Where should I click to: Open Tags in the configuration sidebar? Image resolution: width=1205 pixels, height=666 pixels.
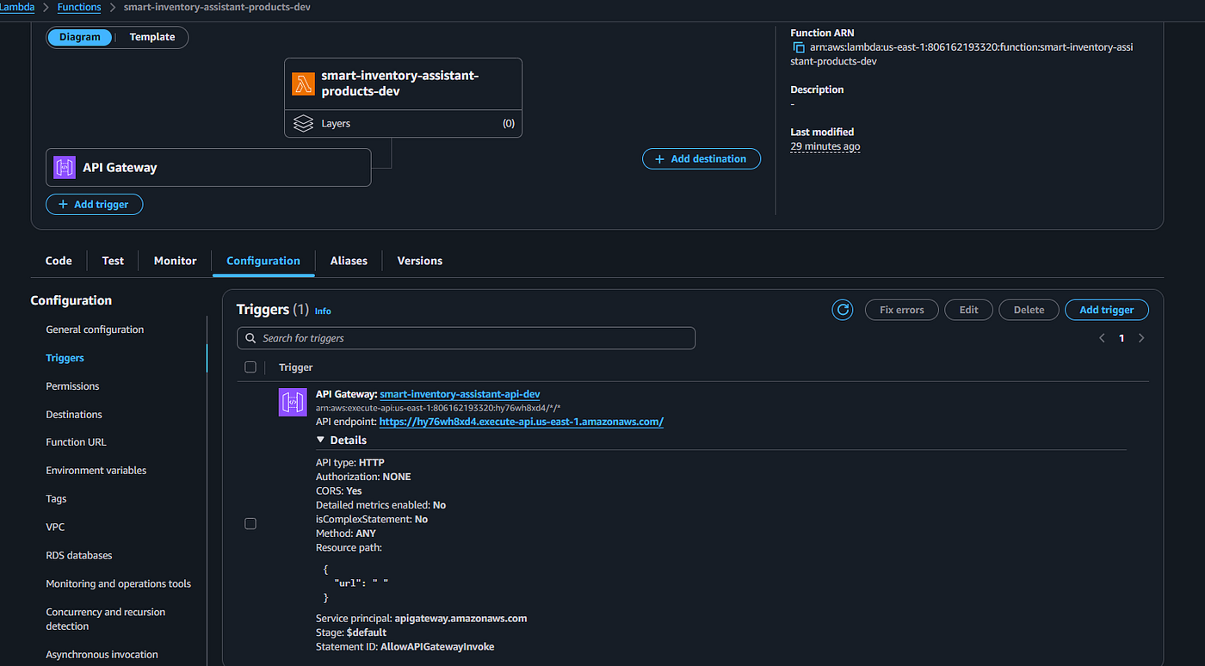(x=56, y=499)
